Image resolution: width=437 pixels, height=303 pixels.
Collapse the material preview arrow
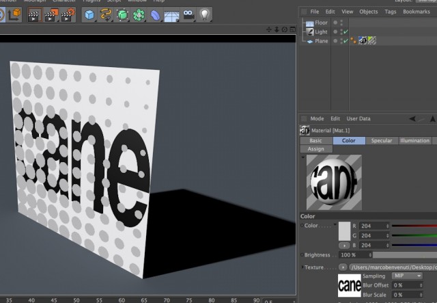tap(303, 157)
